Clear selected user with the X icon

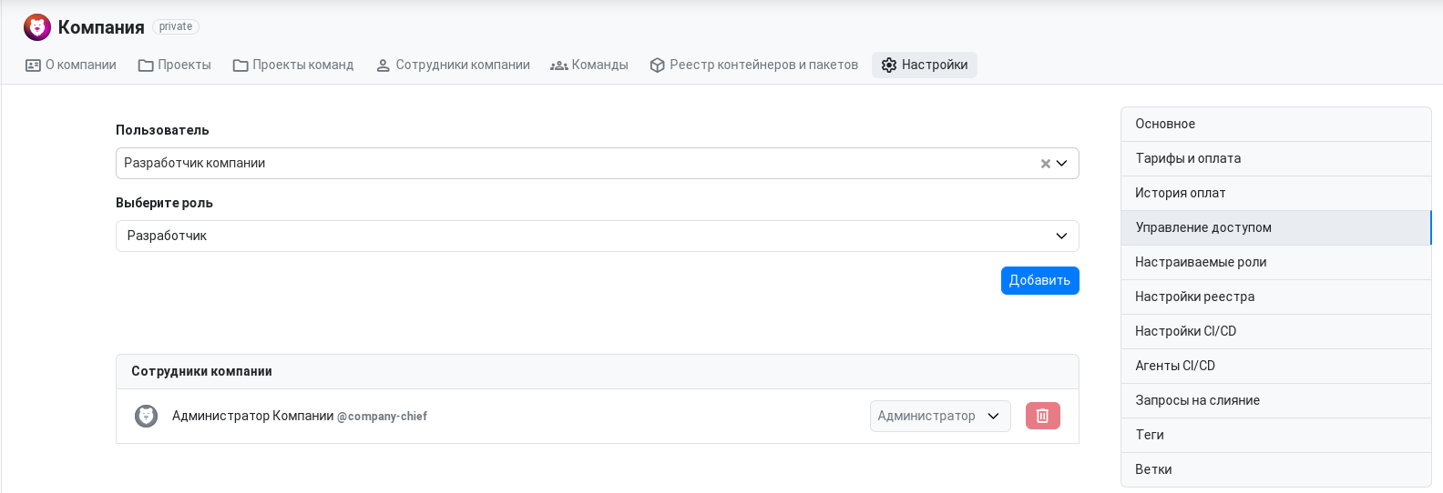[x=1045, y=164]
